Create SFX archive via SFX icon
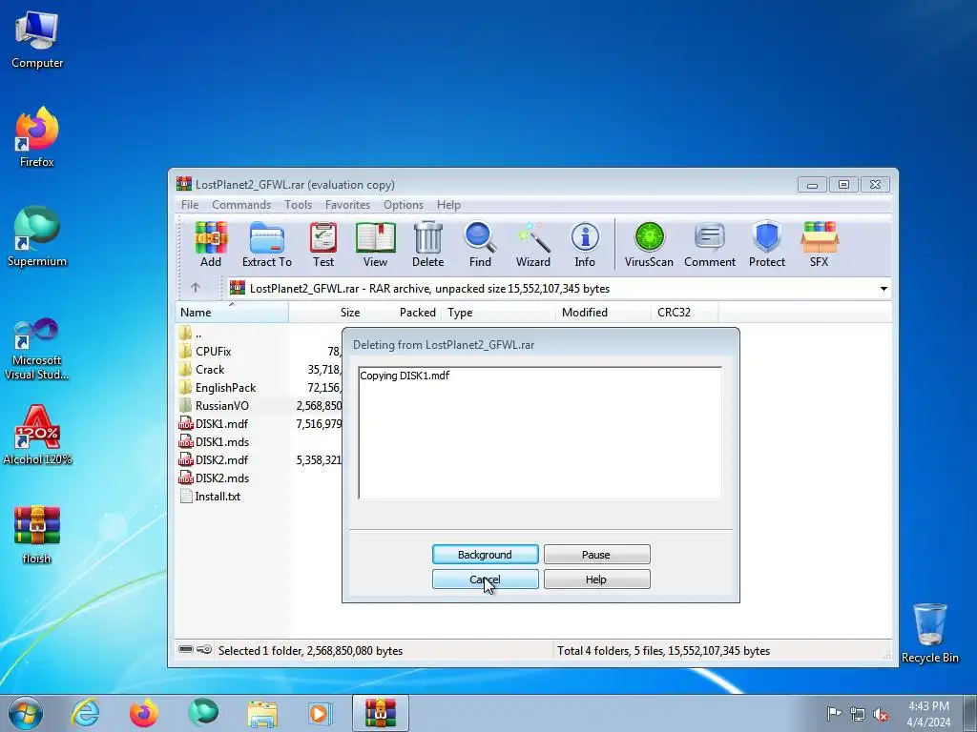This screenshot has height=732, width=977. click(x=820, y=244)
